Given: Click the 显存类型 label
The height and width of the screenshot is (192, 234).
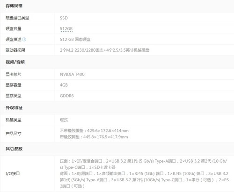Looking at the screenshot, I should click(x=14, y=96).
